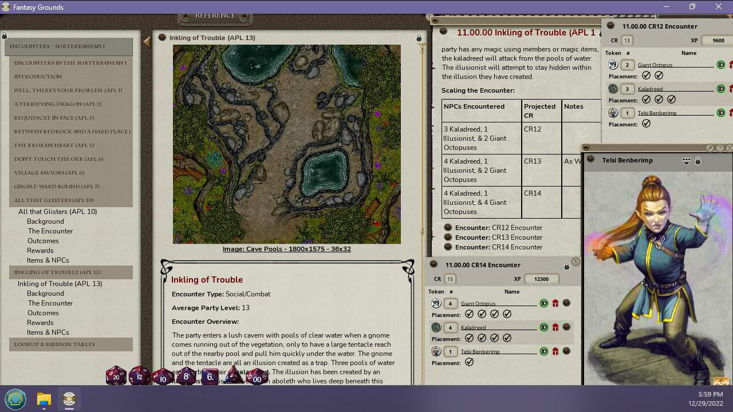
Task: Roll the percentile 00 dice in the tray
Action: pos(257,378)
